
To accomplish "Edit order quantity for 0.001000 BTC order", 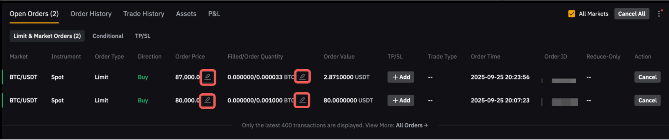I will pos(302,100).
